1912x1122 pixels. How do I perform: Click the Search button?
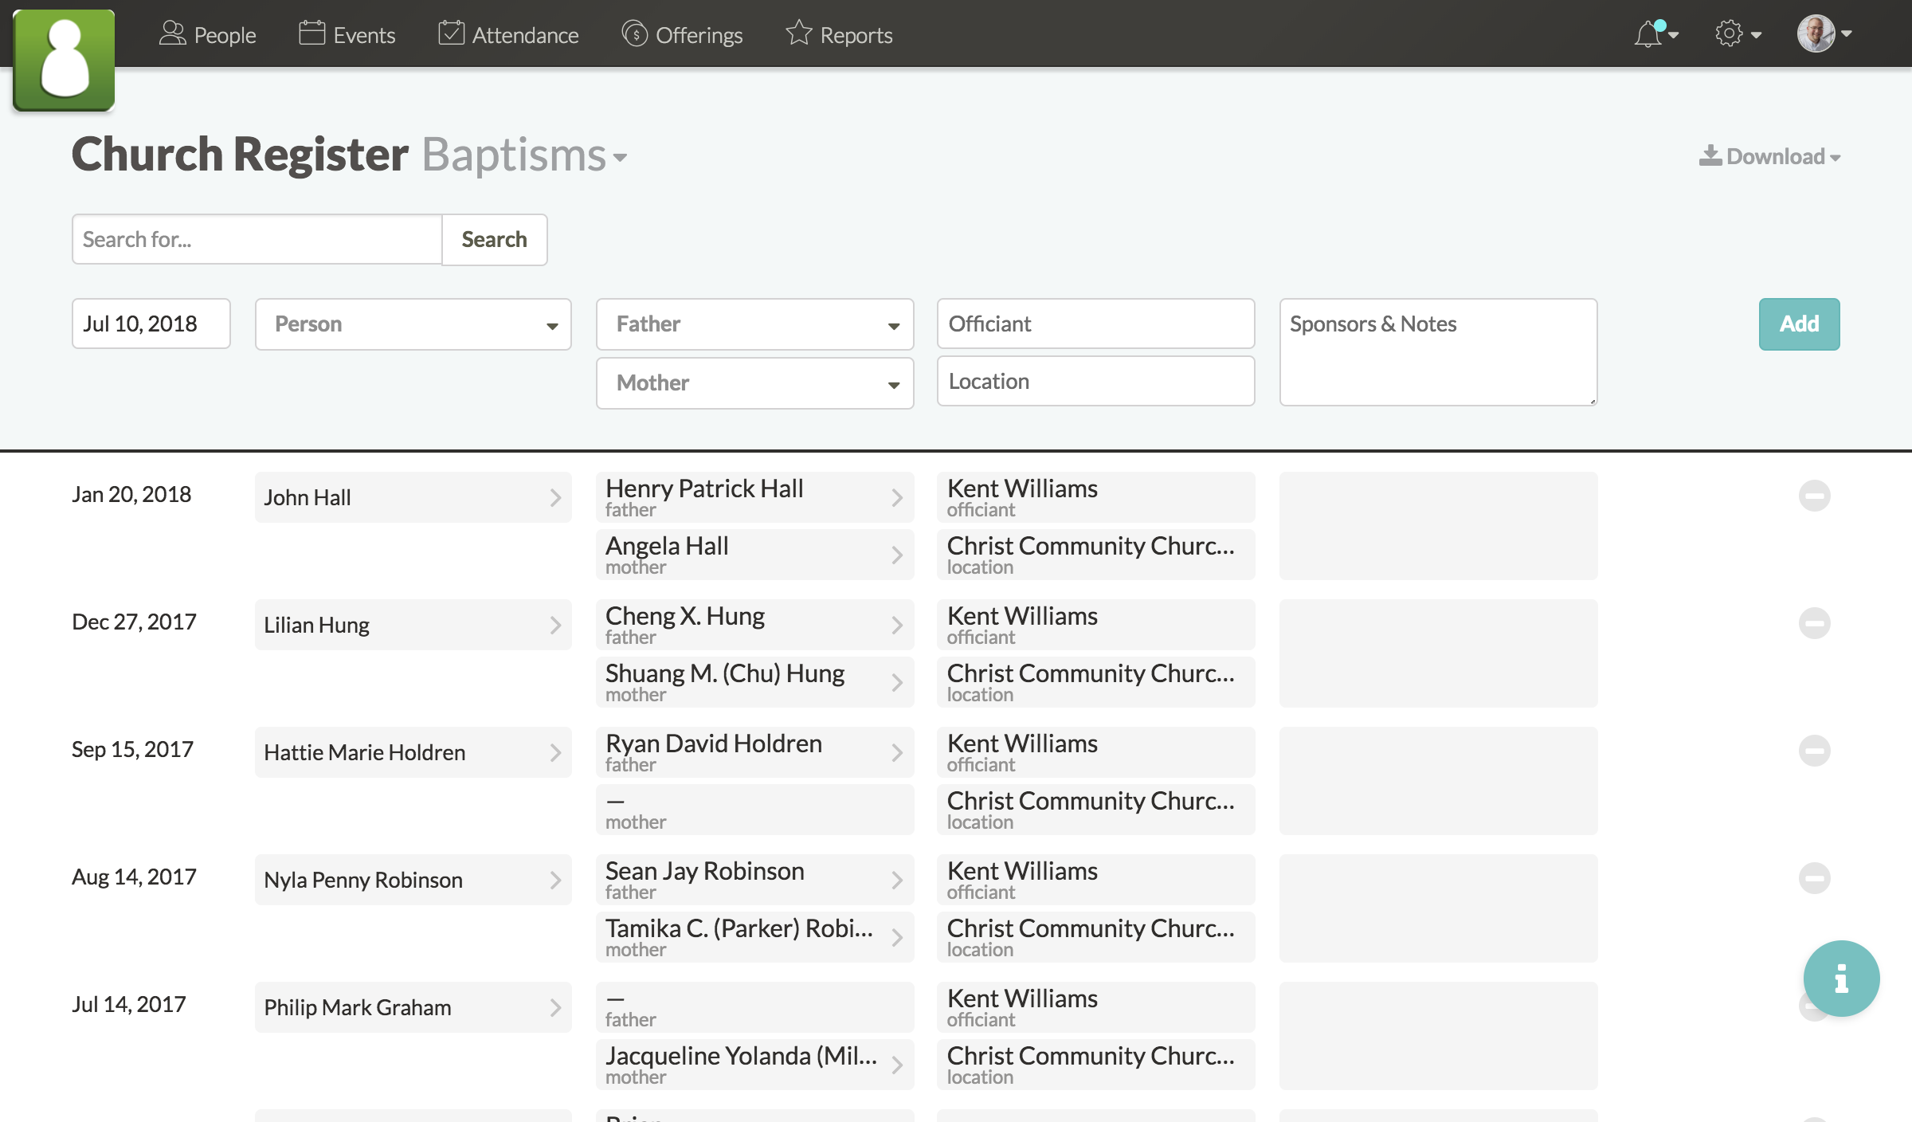coord(494,239)
